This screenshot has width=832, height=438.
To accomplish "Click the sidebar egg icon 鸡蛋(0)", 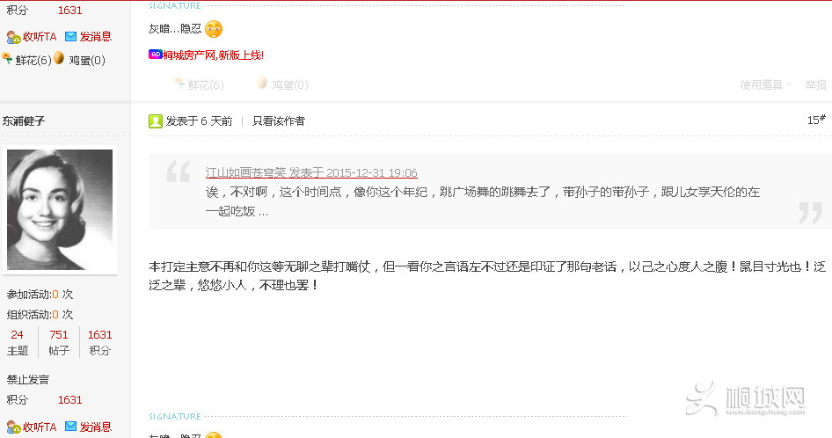I will [59, 58].
